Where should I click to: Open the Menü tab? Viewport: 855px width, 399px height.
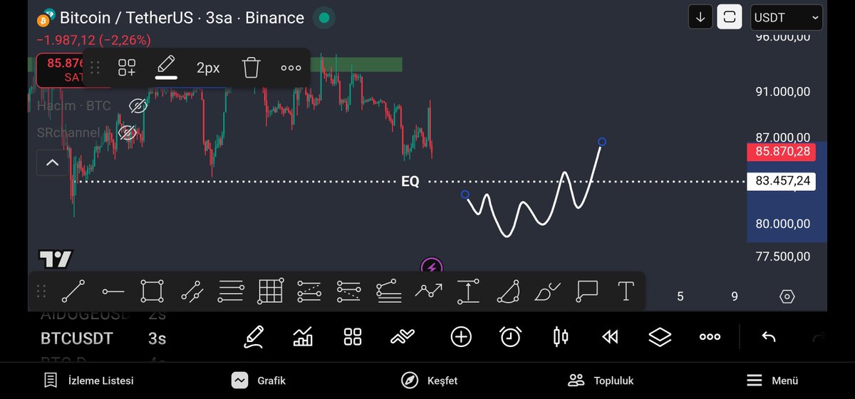(x=772, y=380)
